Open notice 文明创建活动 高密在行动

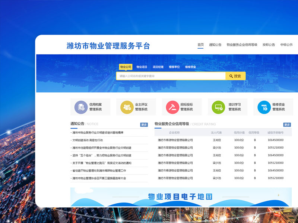click(88, 140)
